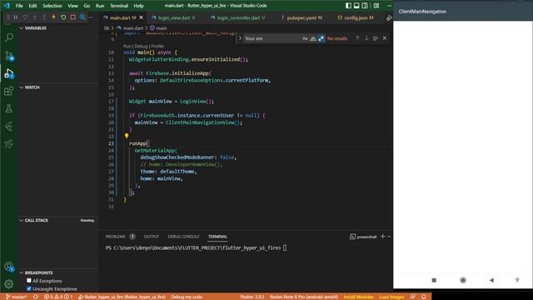Open the Extensions view
533x300 pixels.
coord(9,91)
